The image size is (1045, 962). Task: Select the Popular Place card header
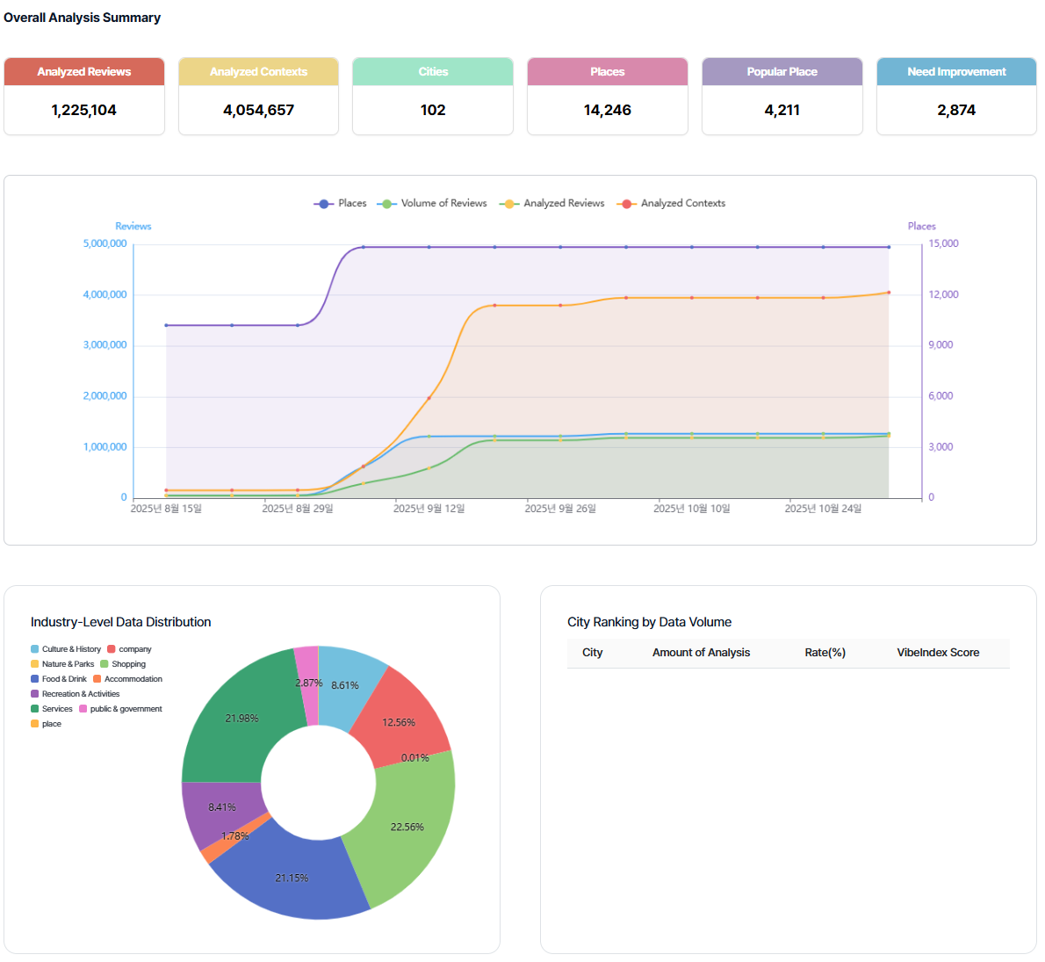782,72
